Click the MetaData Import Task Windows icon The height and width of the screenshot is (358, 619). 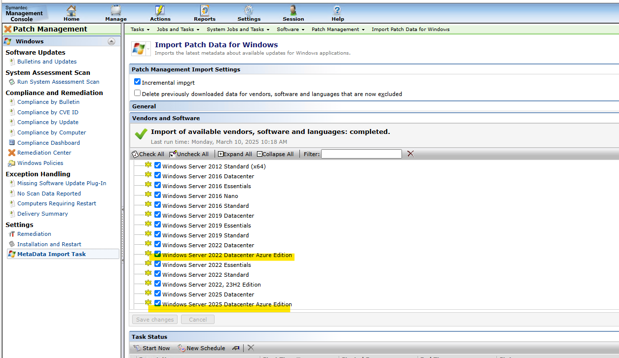point(12,254)
